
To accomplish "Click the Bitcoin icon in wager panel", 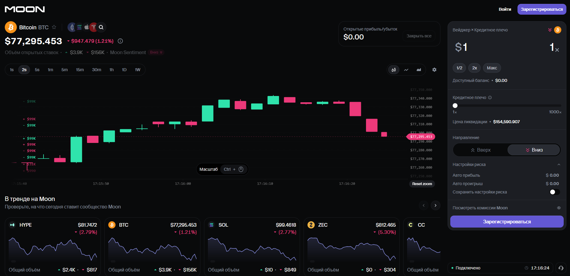I will (558, 30).
